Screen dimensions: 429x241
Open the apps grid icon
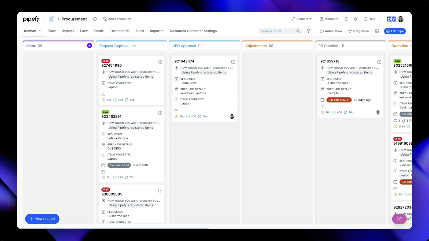[377, 31]
